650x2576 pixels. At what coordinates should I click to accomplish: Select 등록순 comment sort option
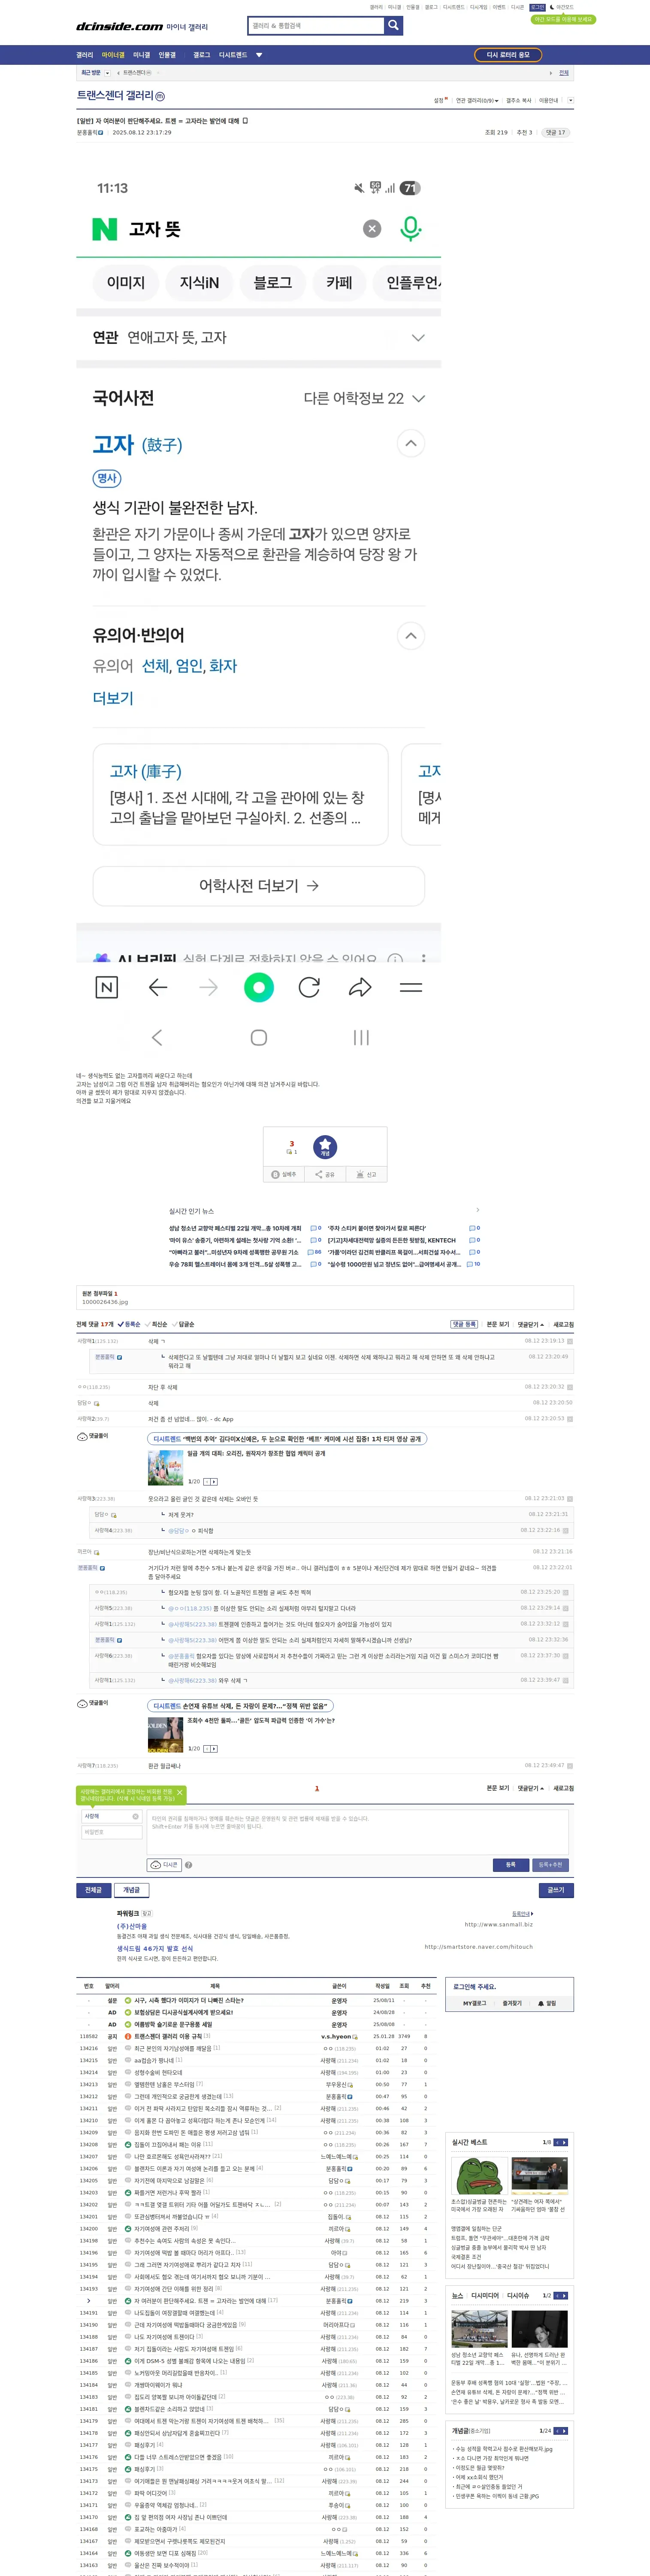[x=129, y=1325]
